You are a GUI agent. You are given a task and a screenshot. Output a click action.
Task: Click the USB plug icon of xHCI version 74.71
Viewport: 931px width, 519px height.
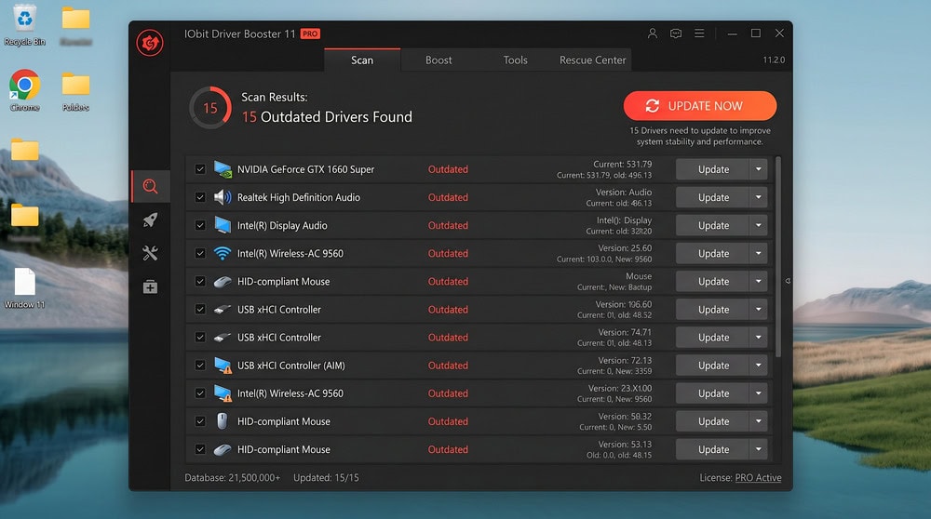223,338
